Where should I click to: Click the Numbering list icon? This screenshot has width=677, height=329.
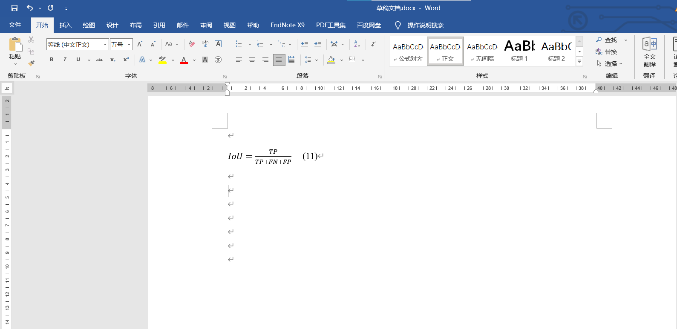pyautogui.click(x=260, y=44)
